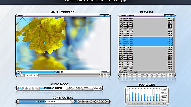Click the large blue Play button in Main Interface
The image size is (191, 107).
tap(18, 73)
